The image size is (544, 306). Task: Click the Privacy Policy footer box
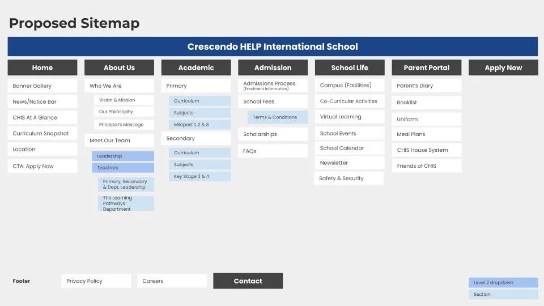pyautogui.click(x=96, y=281)
